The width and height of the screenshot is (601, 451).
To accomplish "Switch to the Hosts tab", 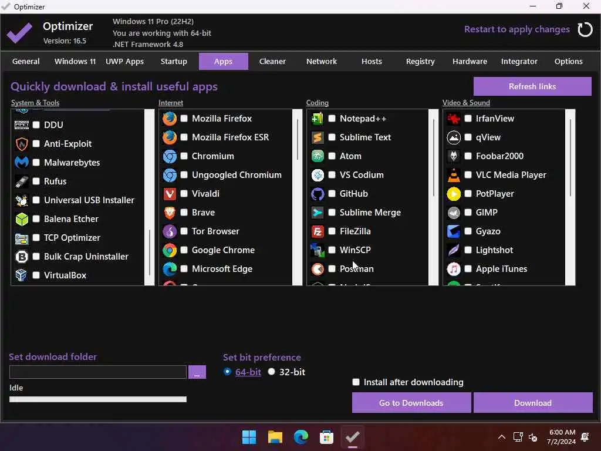I will tap(372, 61).
